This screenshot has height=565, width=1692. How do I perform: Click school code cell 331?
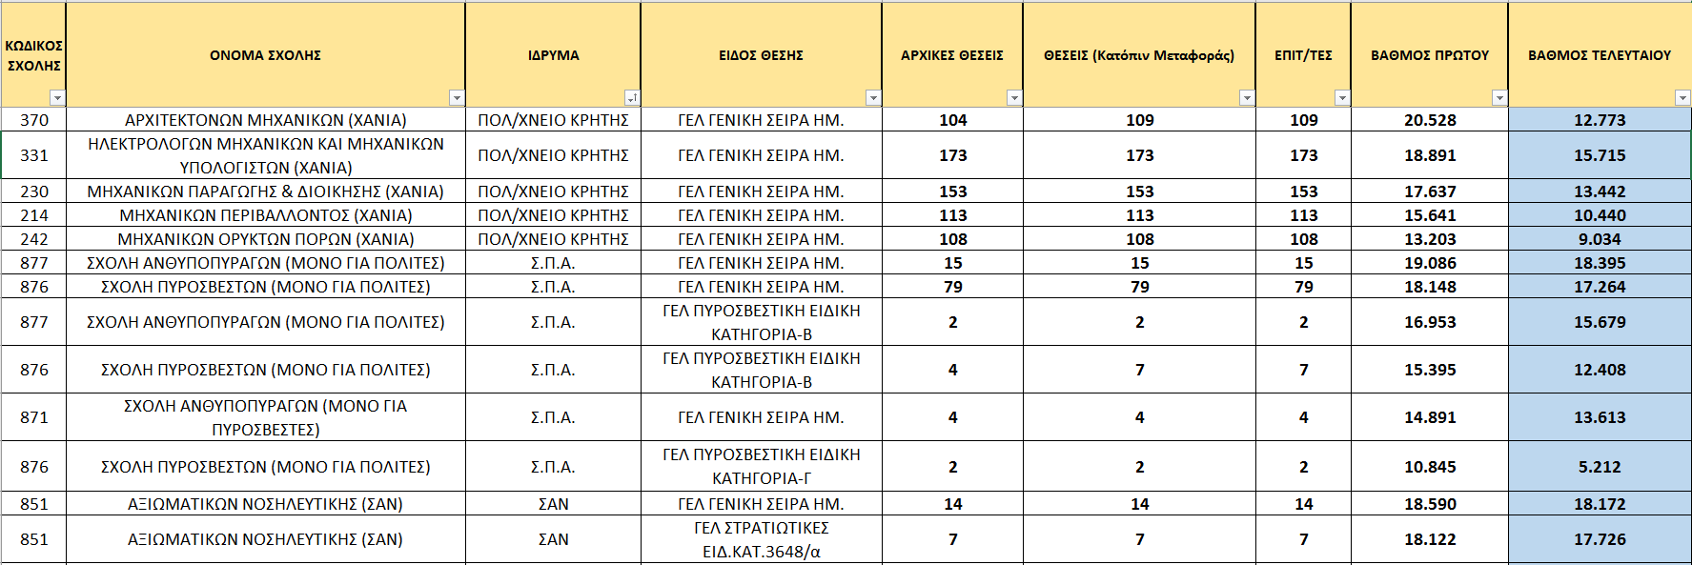(x=34, y=155)
